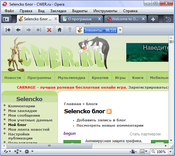Screen dimensions: 175x156
Task: Open Мои учетные данные link
Action: pos(30,120)
